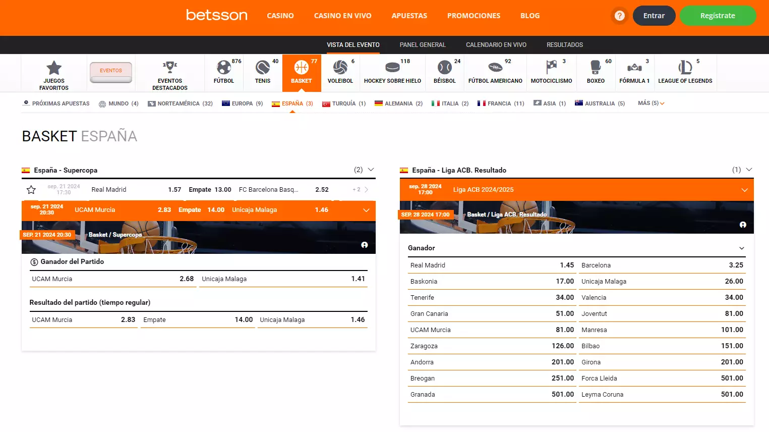Filter by Europa (9) region
The image size is (769, 432).
(x=243, y=103)
